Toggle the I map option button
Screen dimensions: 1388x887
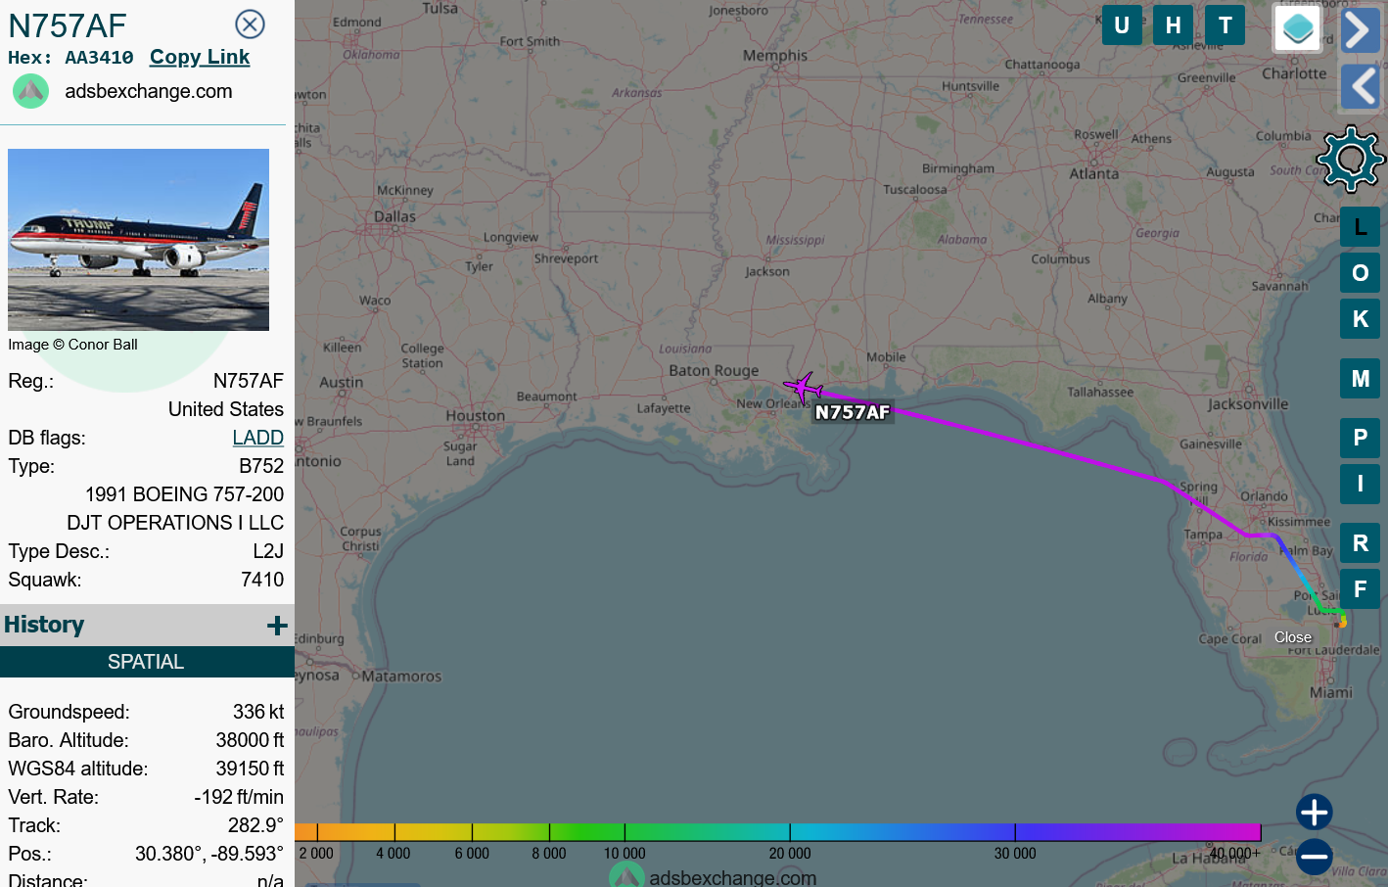point(1360,484)
